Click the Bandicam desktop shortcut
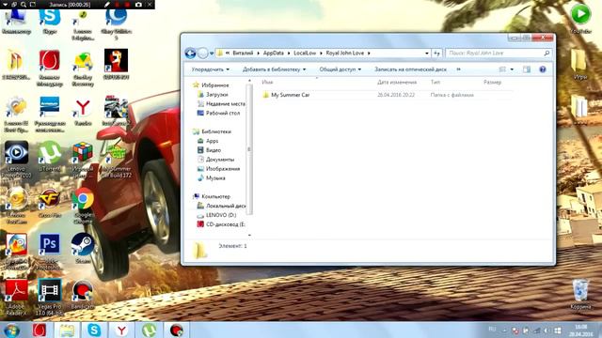 [83, 294]
